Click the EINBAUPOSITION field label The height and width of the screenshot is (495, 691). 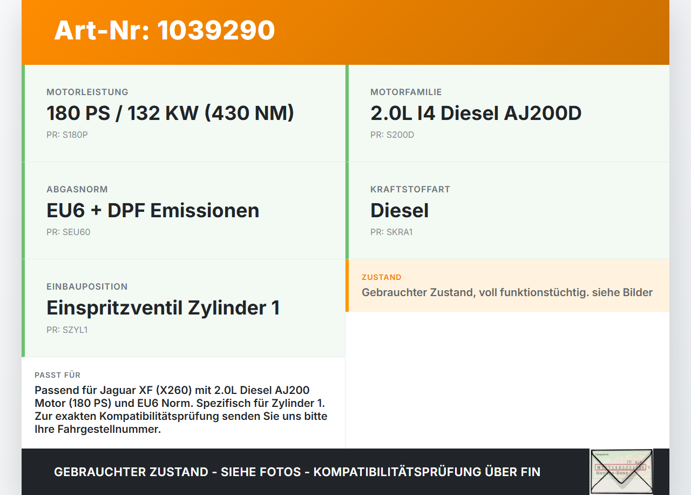coord(87,287)
